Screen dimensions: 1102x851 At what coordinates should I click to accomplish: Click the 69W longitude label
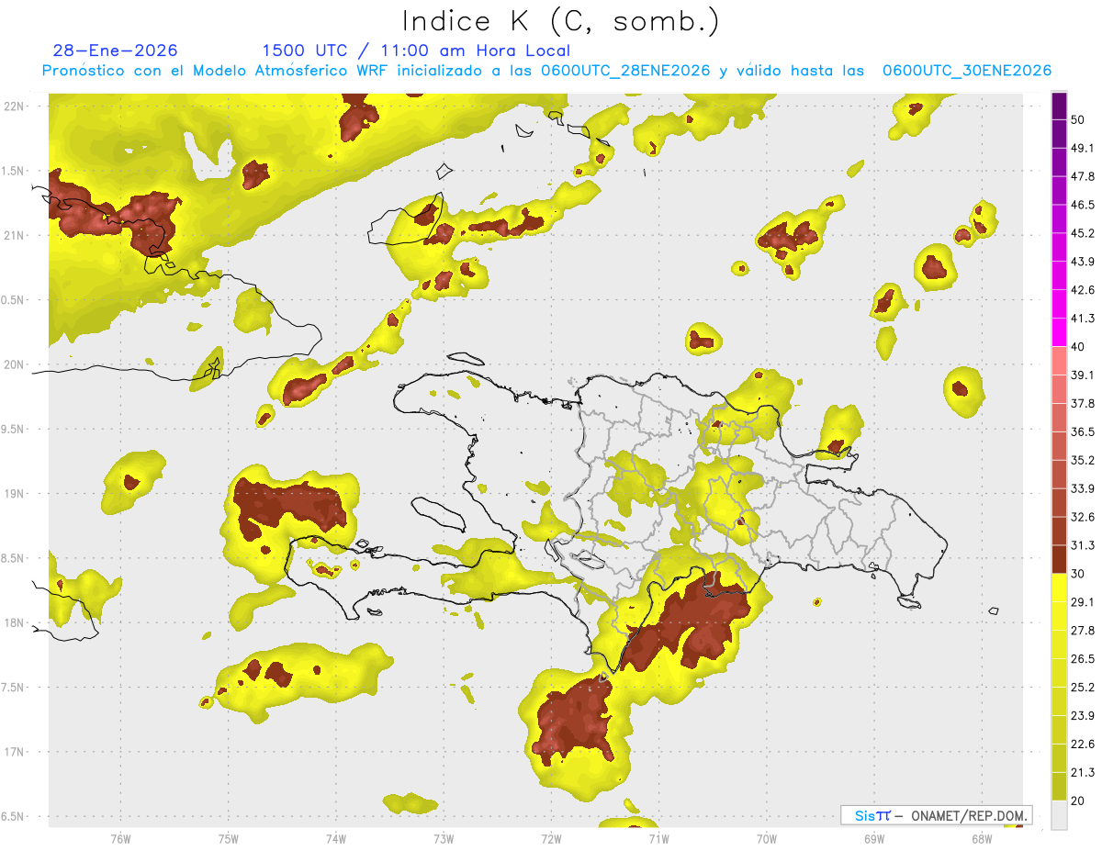point(873,839)
